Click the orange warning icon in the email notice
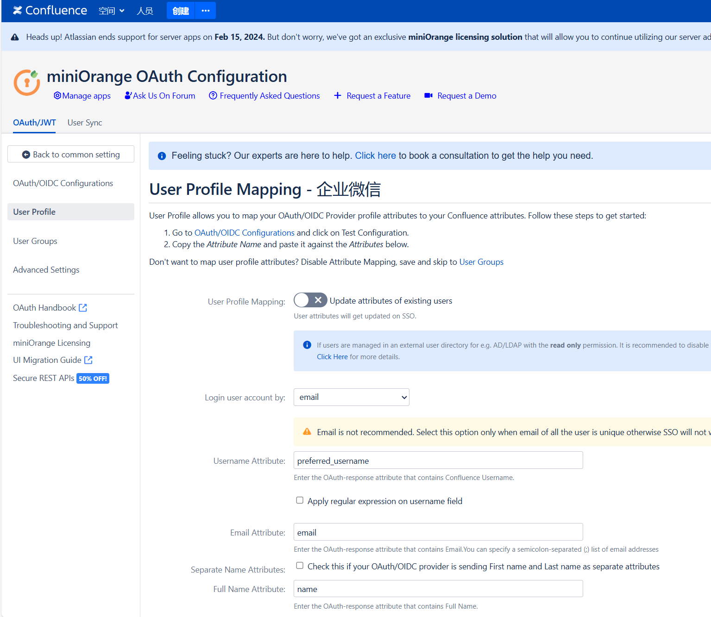The width and height of the screenshot is (711, 617). tap(307, 431)
